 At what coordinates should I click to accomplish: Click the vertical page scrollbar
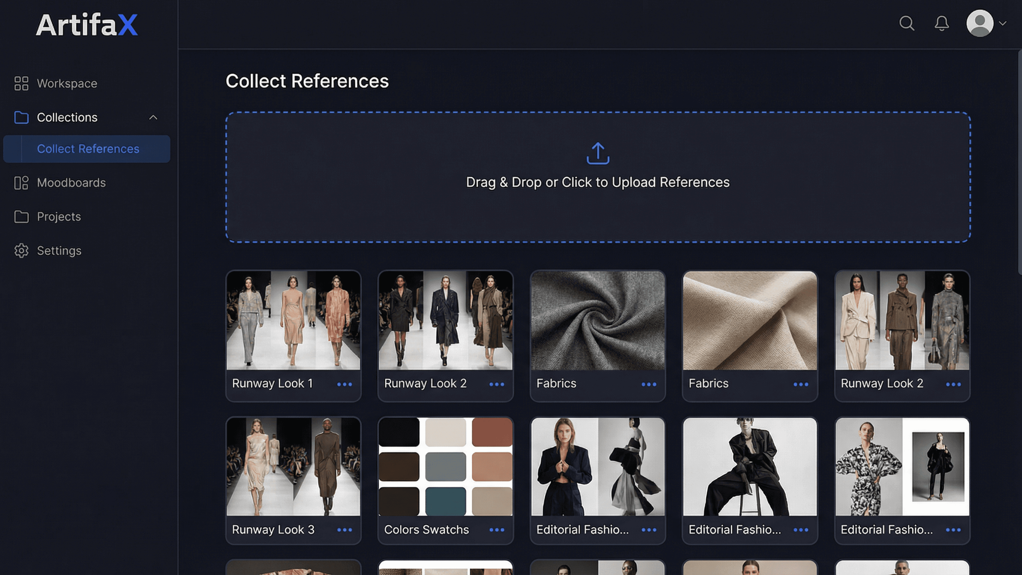[1019, 163]
